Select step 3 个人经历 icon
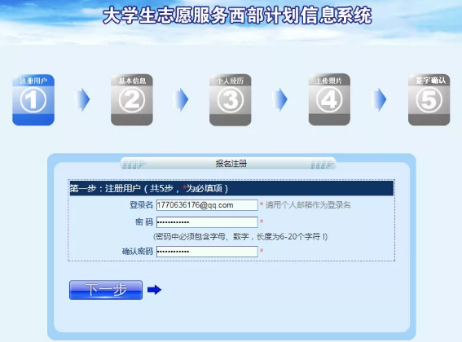The height and width of the screenshot is (342, 462). pos(231,100)
